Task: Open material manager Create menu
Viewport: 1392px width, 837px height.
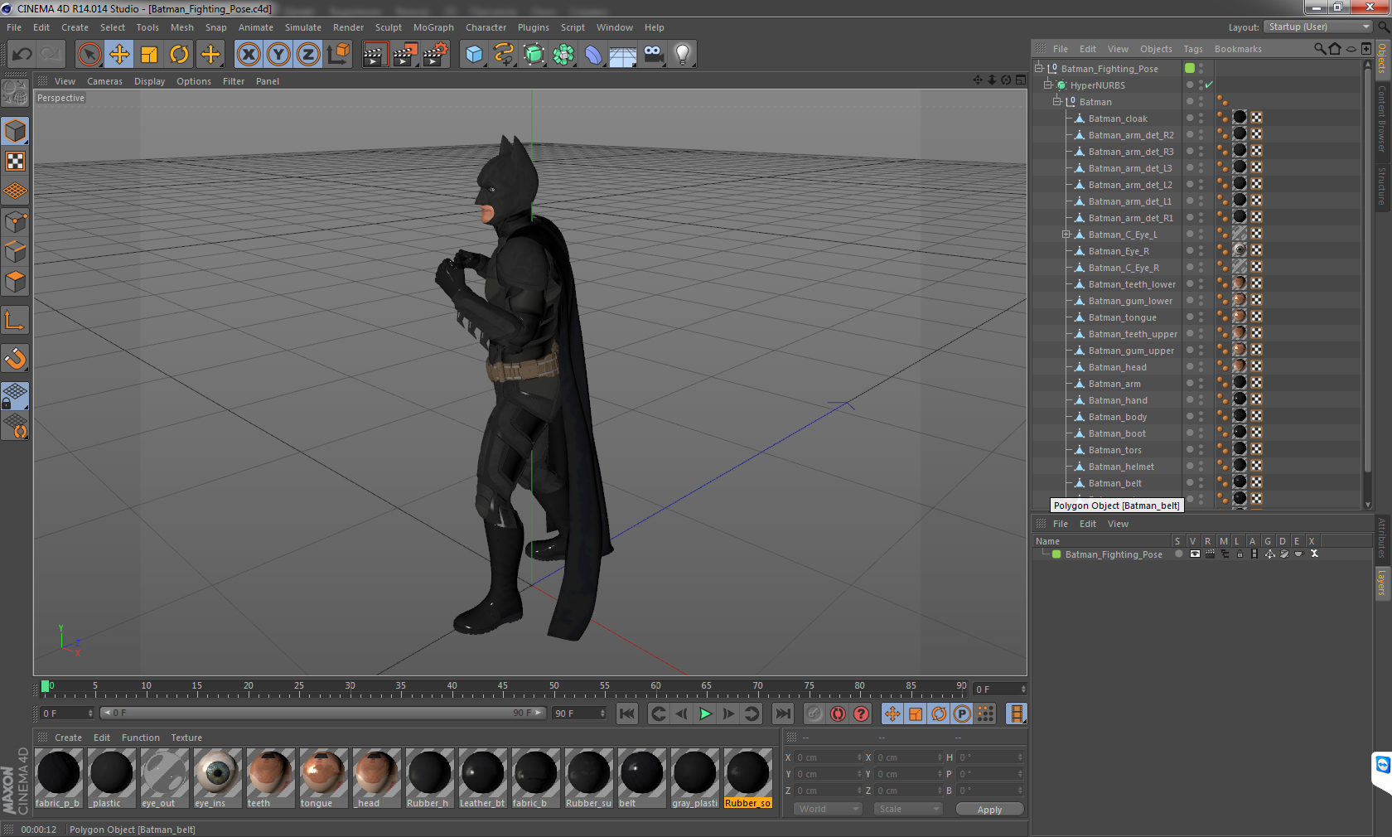Action: point(68,738)
